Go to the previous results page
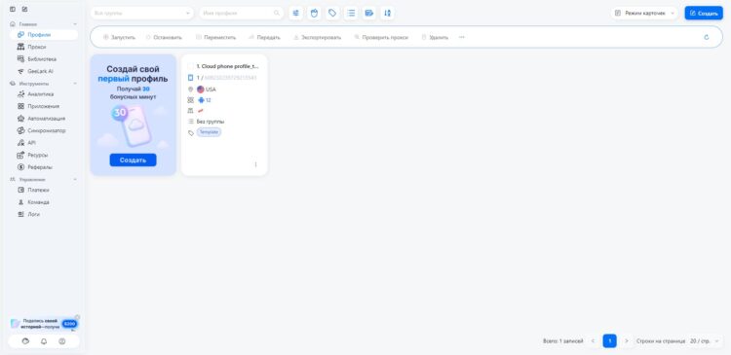 click(x=593, y=341)
